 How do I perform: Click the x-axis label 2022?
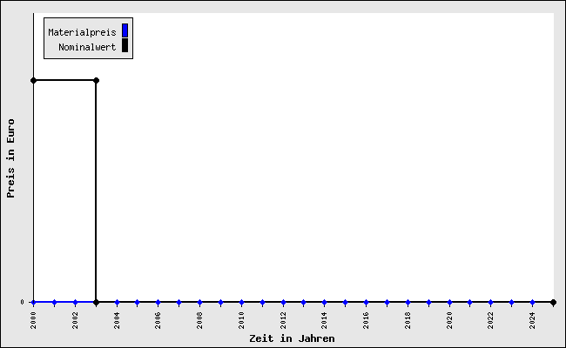tap(490, 320)
